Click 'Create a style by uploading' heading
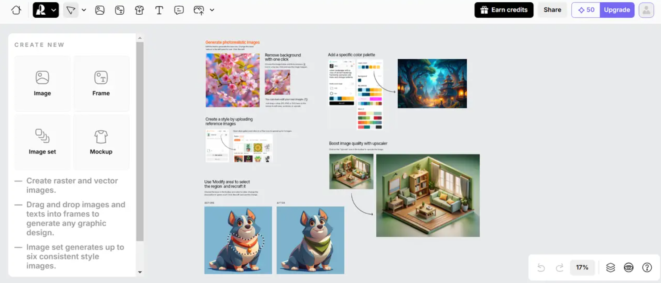 click(229, 121)
